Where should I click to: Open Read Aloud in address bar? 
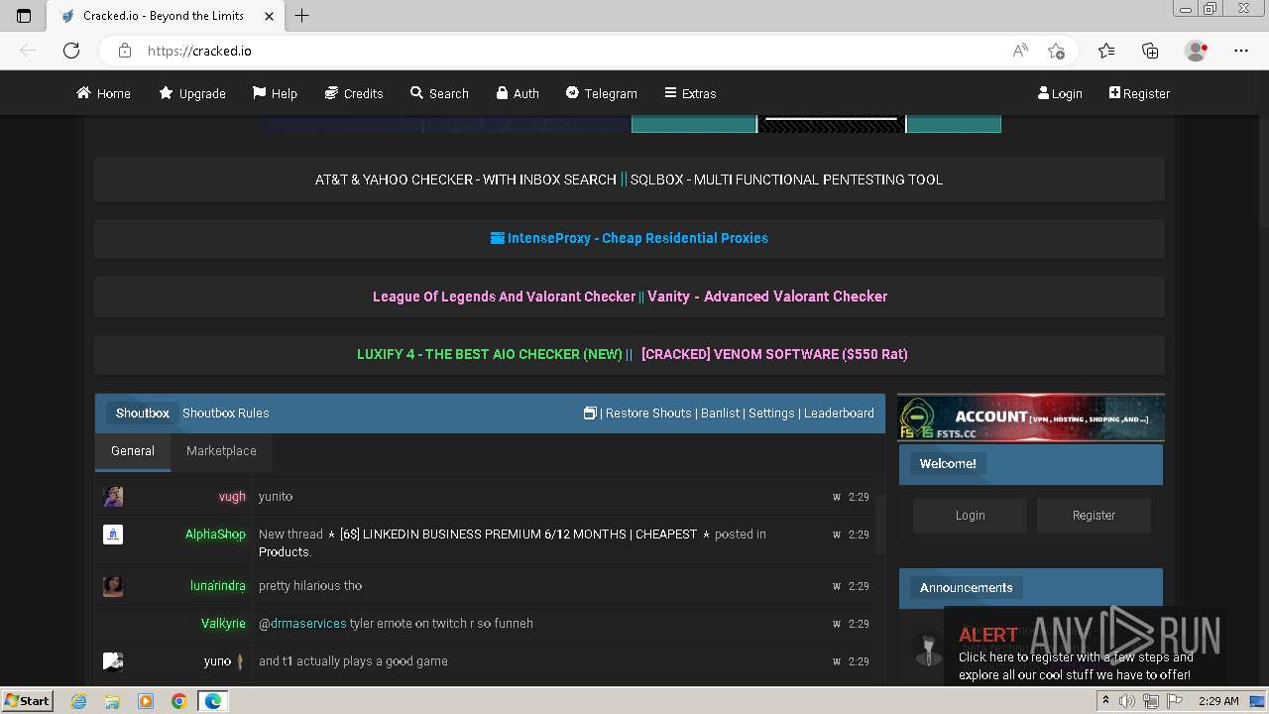1020,51
